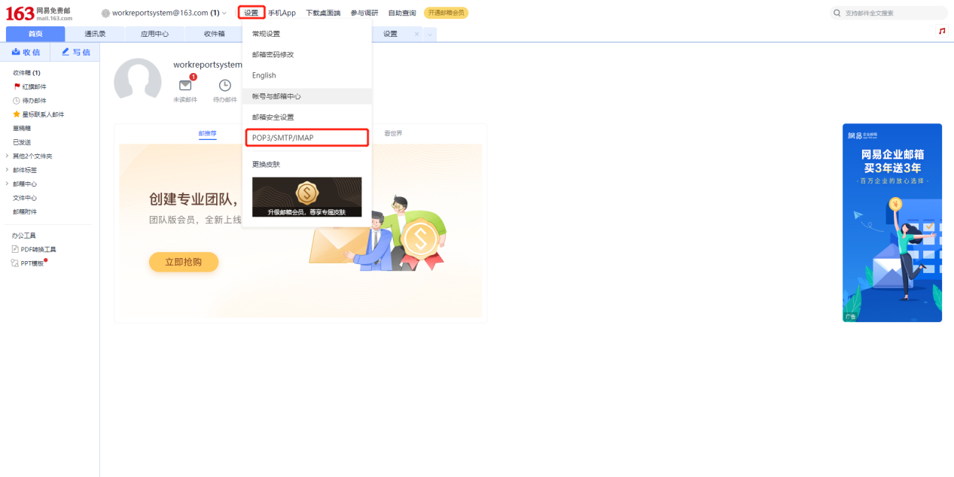
Task: Click 自助查询 in the top bar
Action: click(402, 13)
